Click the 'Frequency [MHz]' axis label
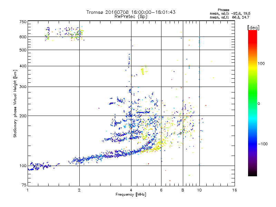Viewport: 276px width, 207px height. [131, 195]
